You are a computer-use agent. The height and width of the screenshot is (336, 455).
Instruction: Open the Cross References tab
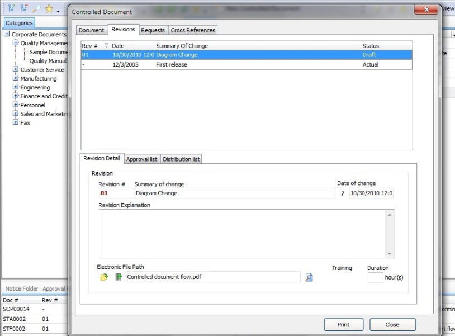pos(193,30)
